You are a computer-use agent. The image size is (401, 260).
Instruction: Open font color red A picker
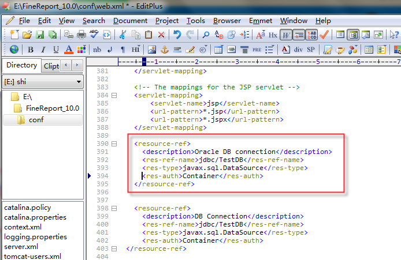coord(69,50)
